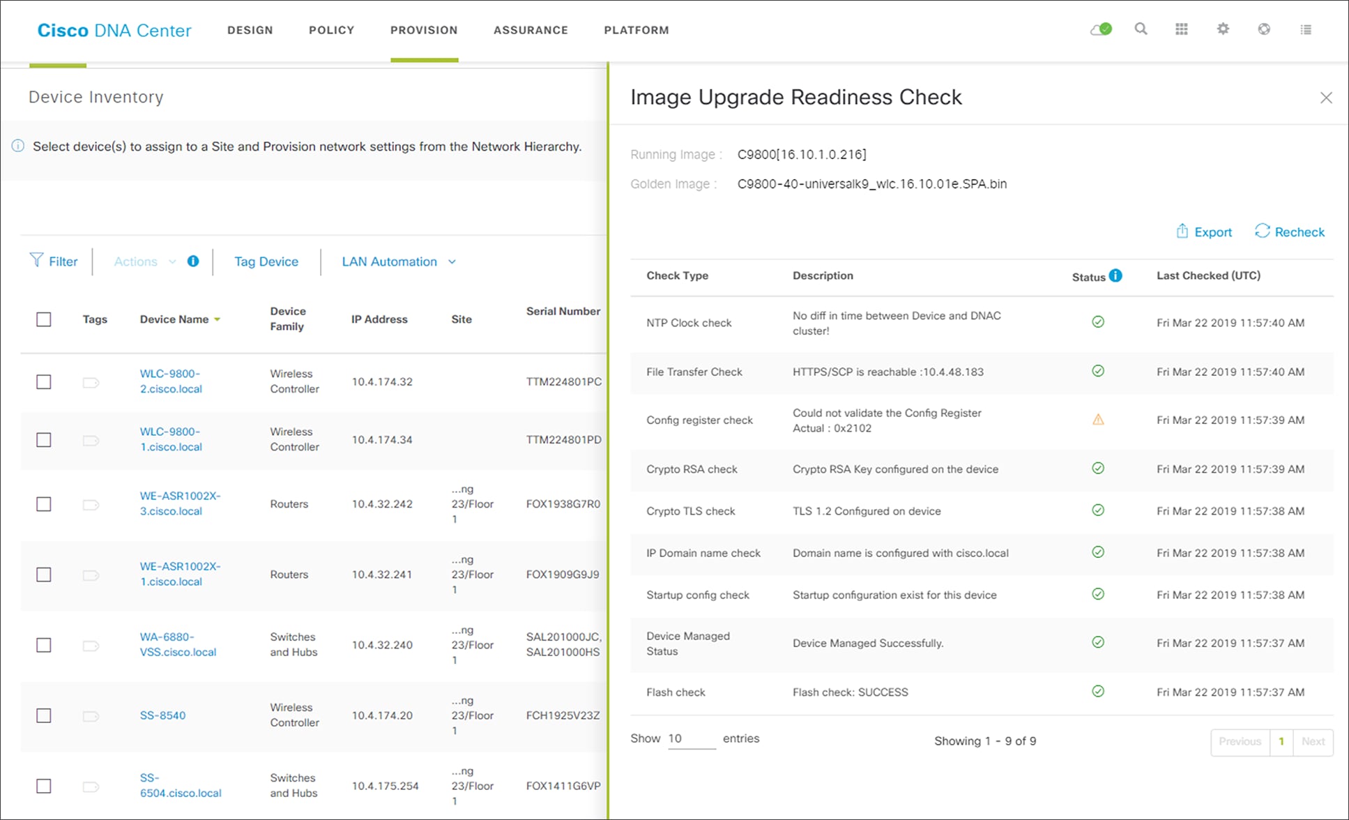Viewport: 1349px width, 820px height.
Task: Click the tag icon for WLC-9800-1.cisco.local
Action: tap(91, 440)
